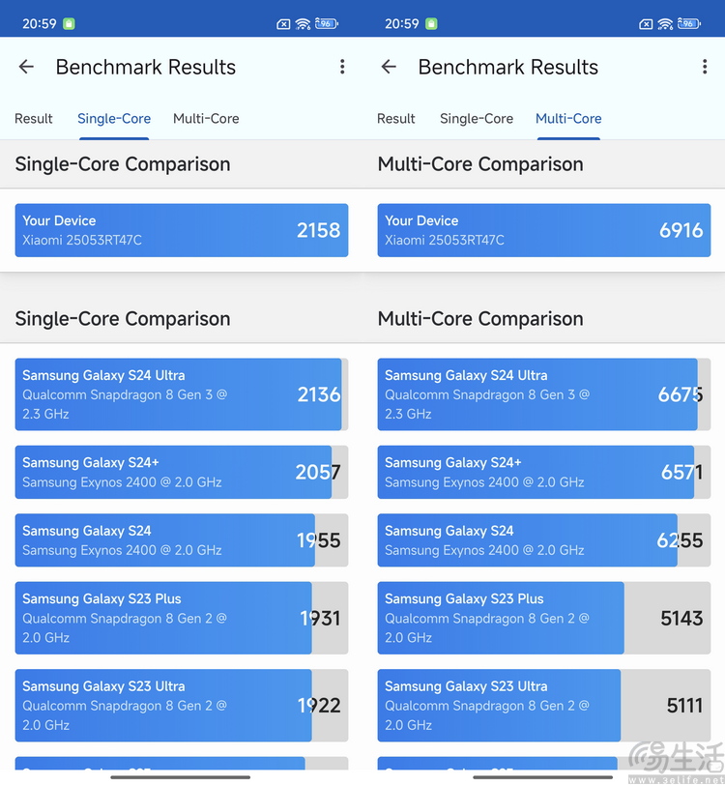The image size is (725, 785).
Task: Select Single-Core tab on right screen
Action: [477, 119]
